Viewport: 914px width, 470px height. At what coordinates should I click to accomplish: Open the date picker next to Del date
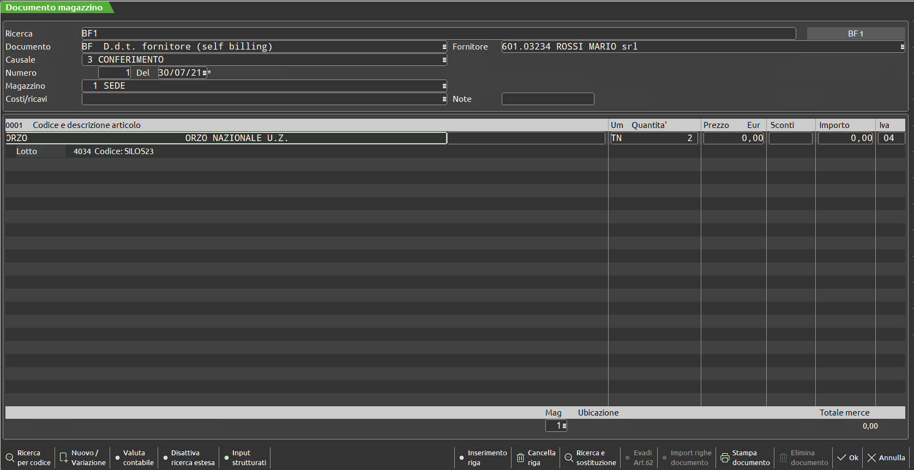[x=205, y=73]
